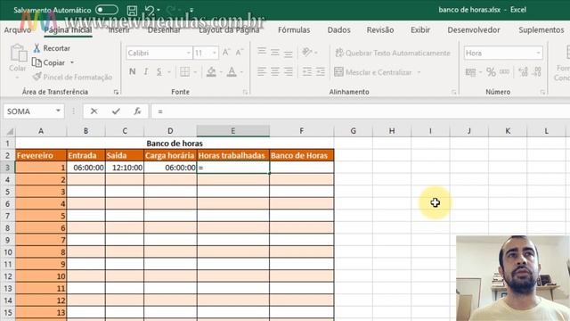
Task: Click the Undo arrow icon
Action: 149,10
